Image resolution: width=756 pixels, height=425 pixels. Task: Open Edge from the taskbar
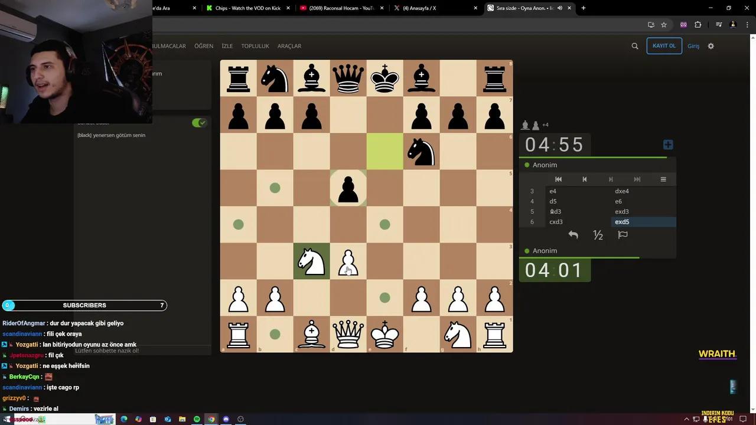pyautogui.click(x=123, y=419)
